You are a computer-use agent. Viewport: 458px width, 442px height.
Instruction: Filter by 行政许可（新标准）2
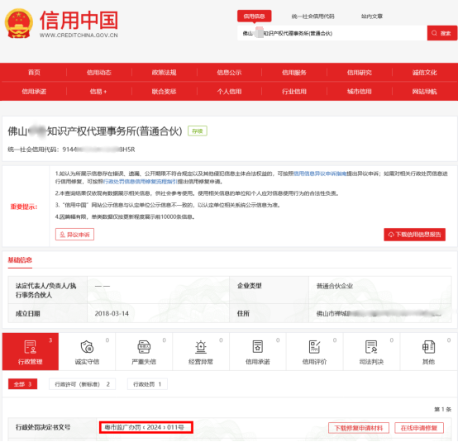click(x=82, y=384)
